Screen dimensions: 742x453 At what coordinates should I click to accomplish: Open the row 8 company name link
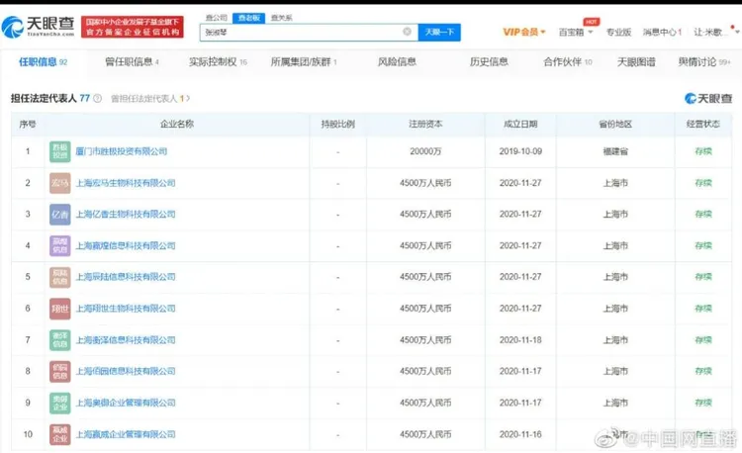pyautogui.click(x=126, y=371)
